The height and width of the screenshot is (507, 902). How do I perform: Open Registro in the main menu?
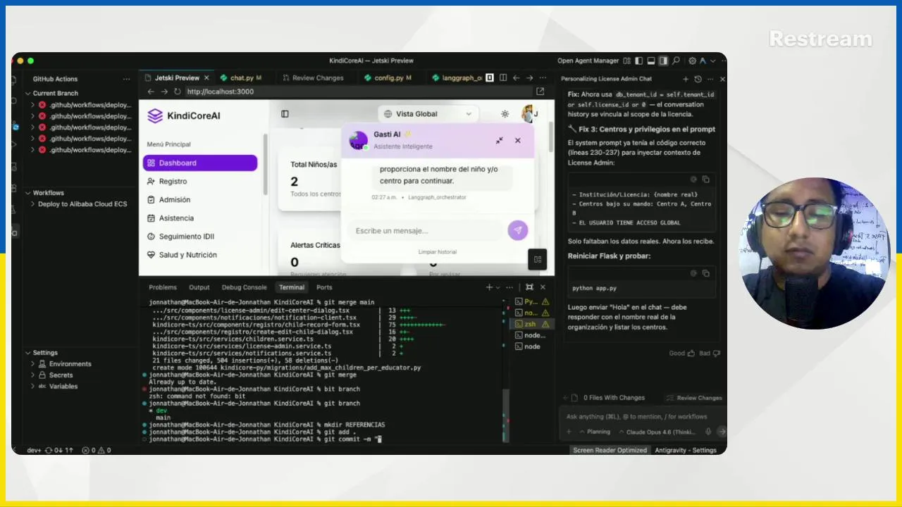pyautogui.click(x=200, y=181)
